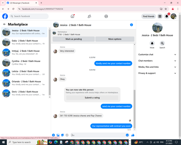
Task: Click Submit a rating button
Action: pyautogui.click(x=92, y=98)
